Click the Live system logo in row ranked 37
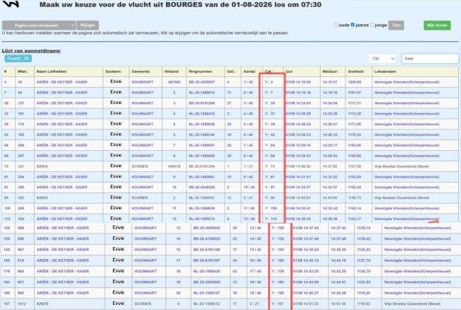Screen dimensions: 461x310 [x=116, y=113]
